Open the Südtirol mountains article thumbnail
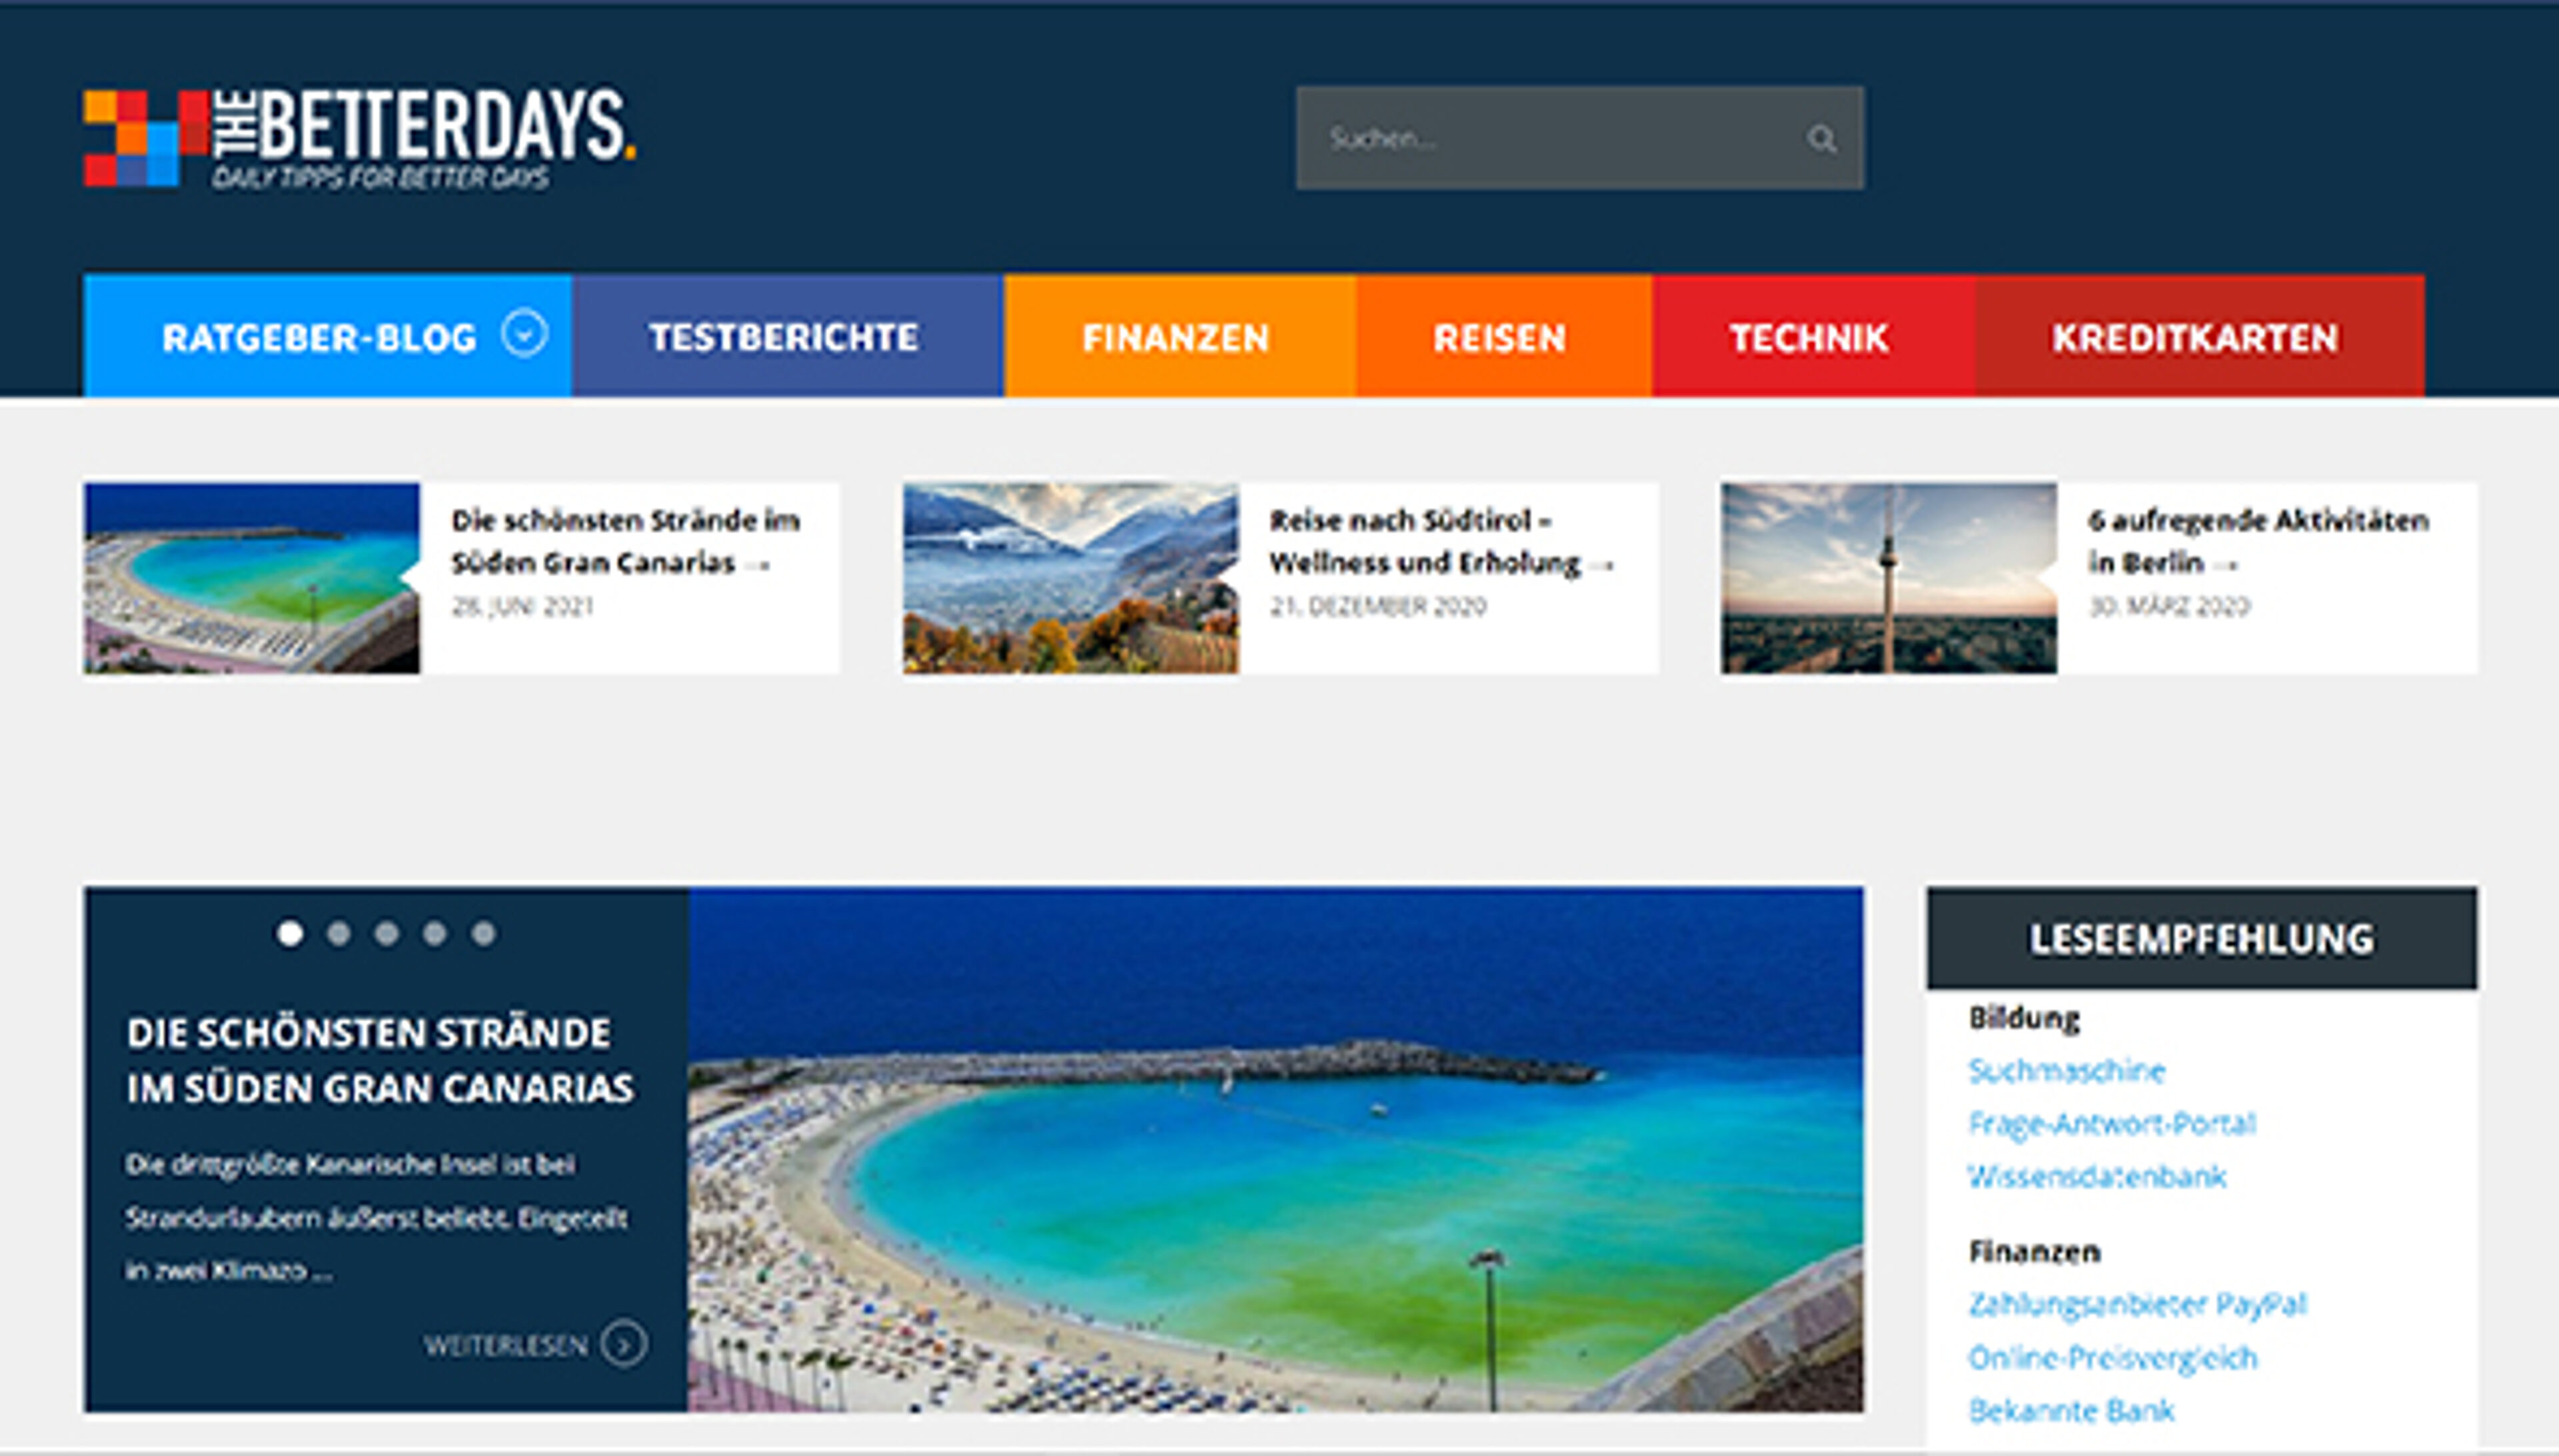The height and width of the screenshot is (1456, 2559). point(1070,578)
